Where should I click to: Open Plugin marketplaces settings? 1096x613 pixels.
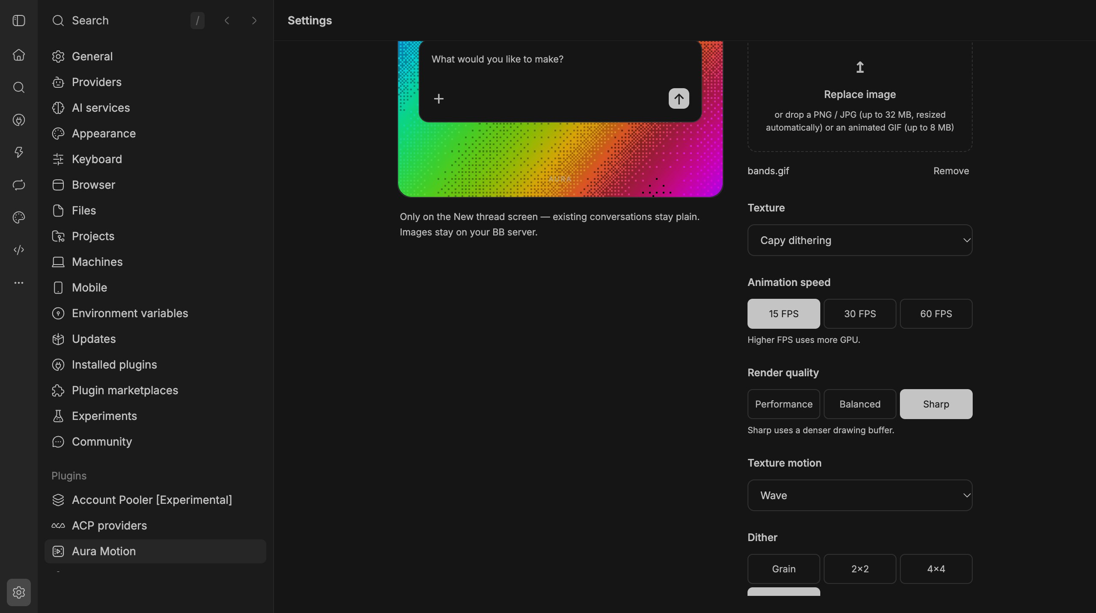(155, 390)
